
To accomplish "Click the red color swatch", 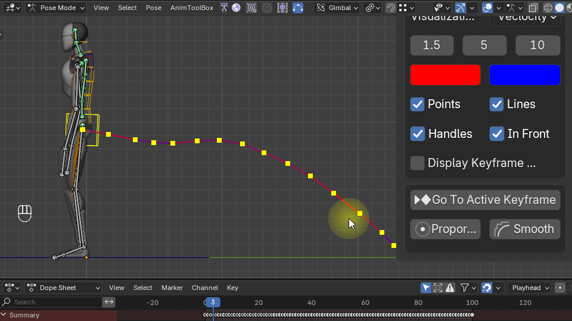I will click(445, 75).
